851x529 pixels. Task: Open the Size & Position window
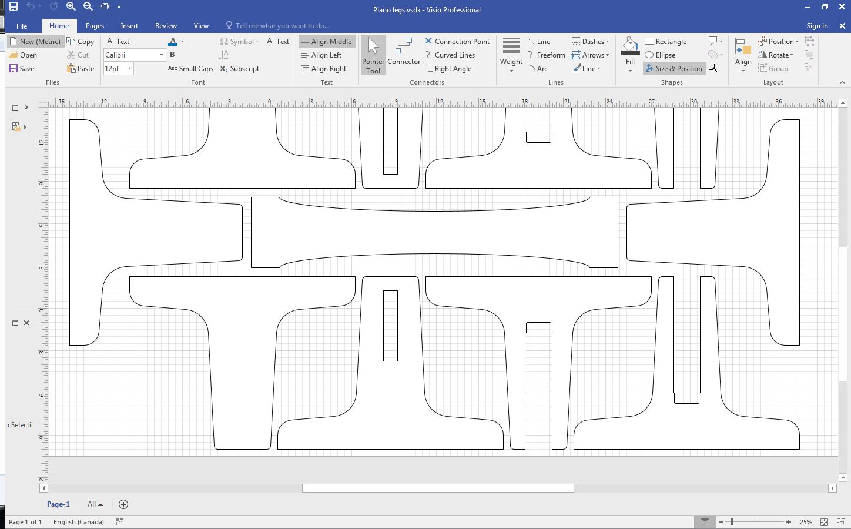674,68
